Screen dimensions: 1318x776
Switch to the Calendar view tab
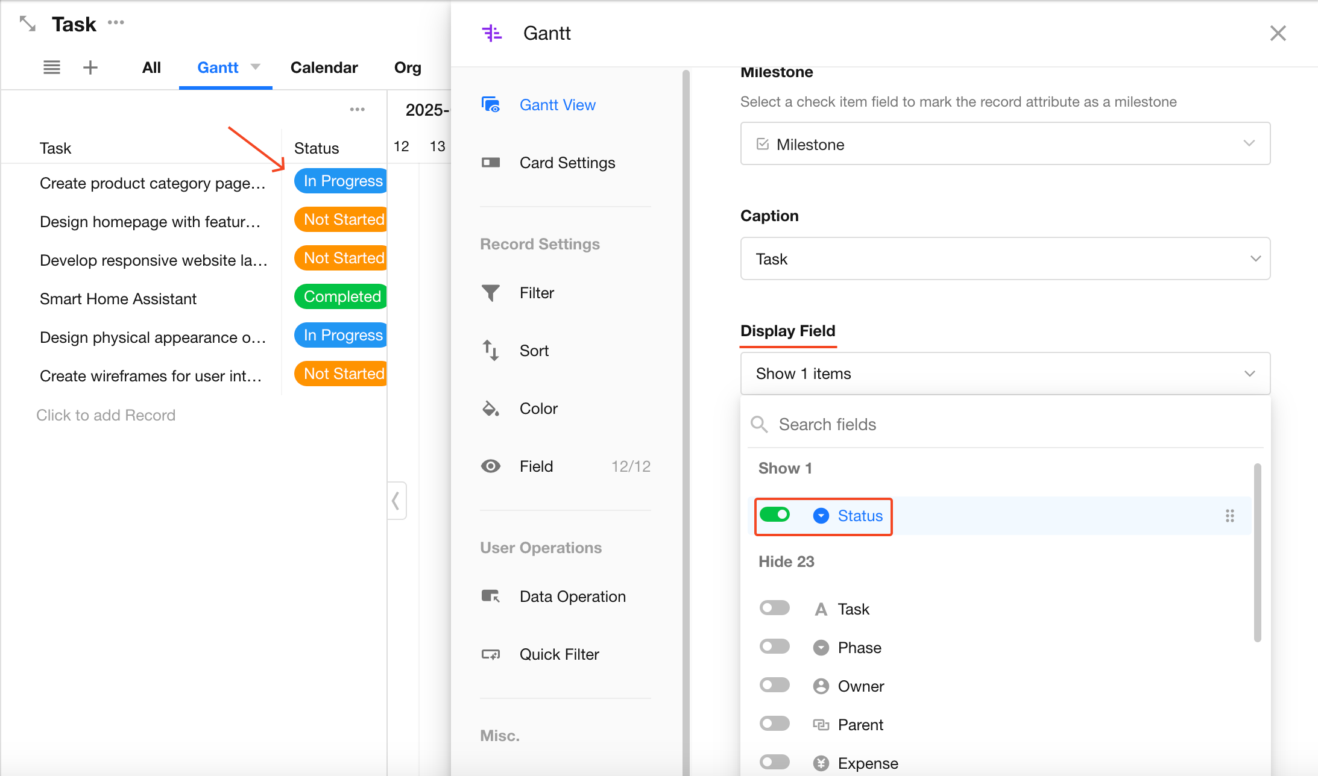point(324,67)
